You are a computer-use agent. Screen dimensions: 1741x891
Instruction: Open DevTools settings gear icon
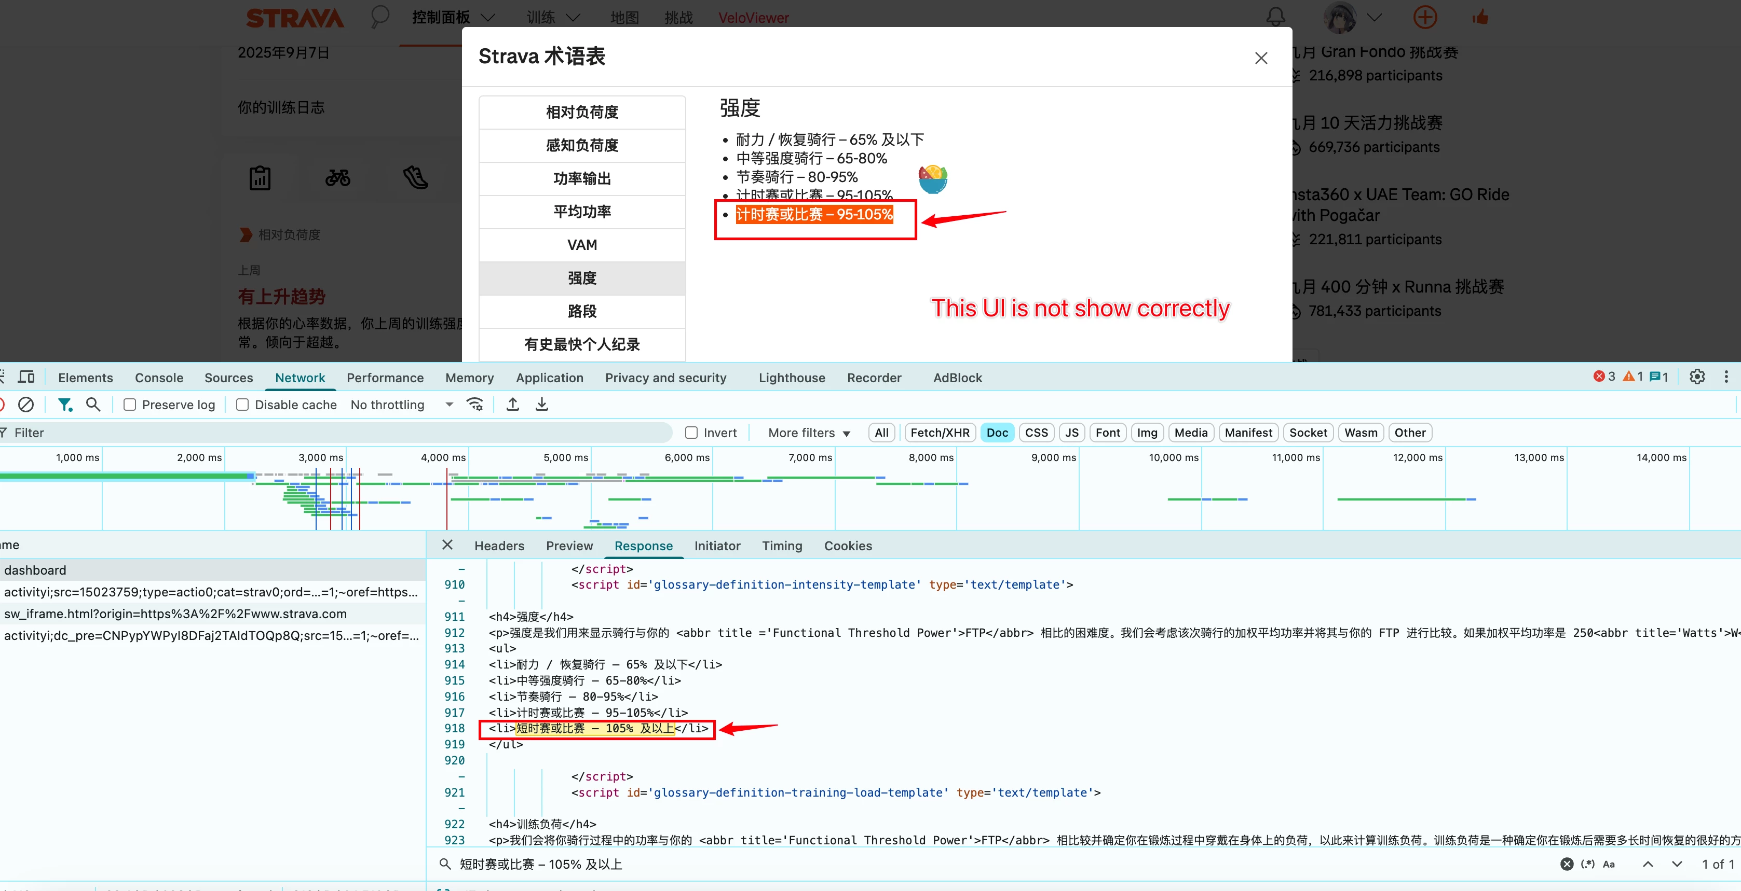[1697, 377]
